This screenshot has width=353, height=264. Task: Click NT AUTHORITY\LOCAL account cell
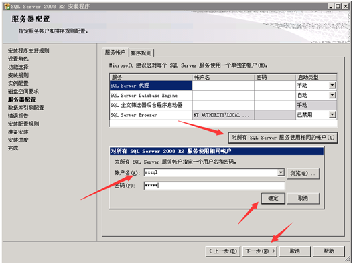[223, 115]
